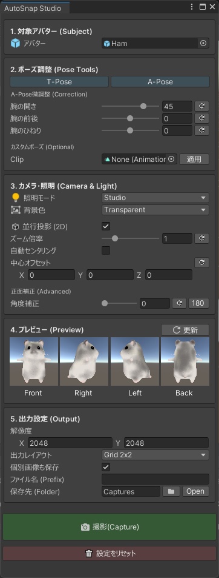Screen dimensions: 219x578
Task: Uncheck 並行投影 (2D) orthographic projection
Action: [x=106, y=226]
